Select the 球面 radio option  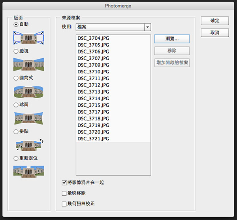pos(16,105)
